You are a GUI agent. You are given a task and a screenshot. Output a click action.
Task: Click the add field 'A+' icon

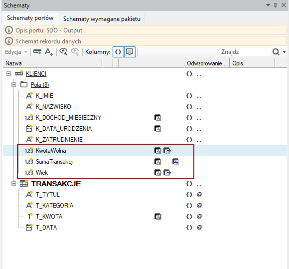pos(49,52)
